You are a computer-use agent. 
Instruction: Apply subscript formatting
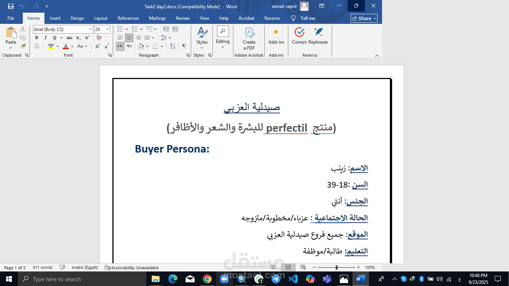[78, 38]
